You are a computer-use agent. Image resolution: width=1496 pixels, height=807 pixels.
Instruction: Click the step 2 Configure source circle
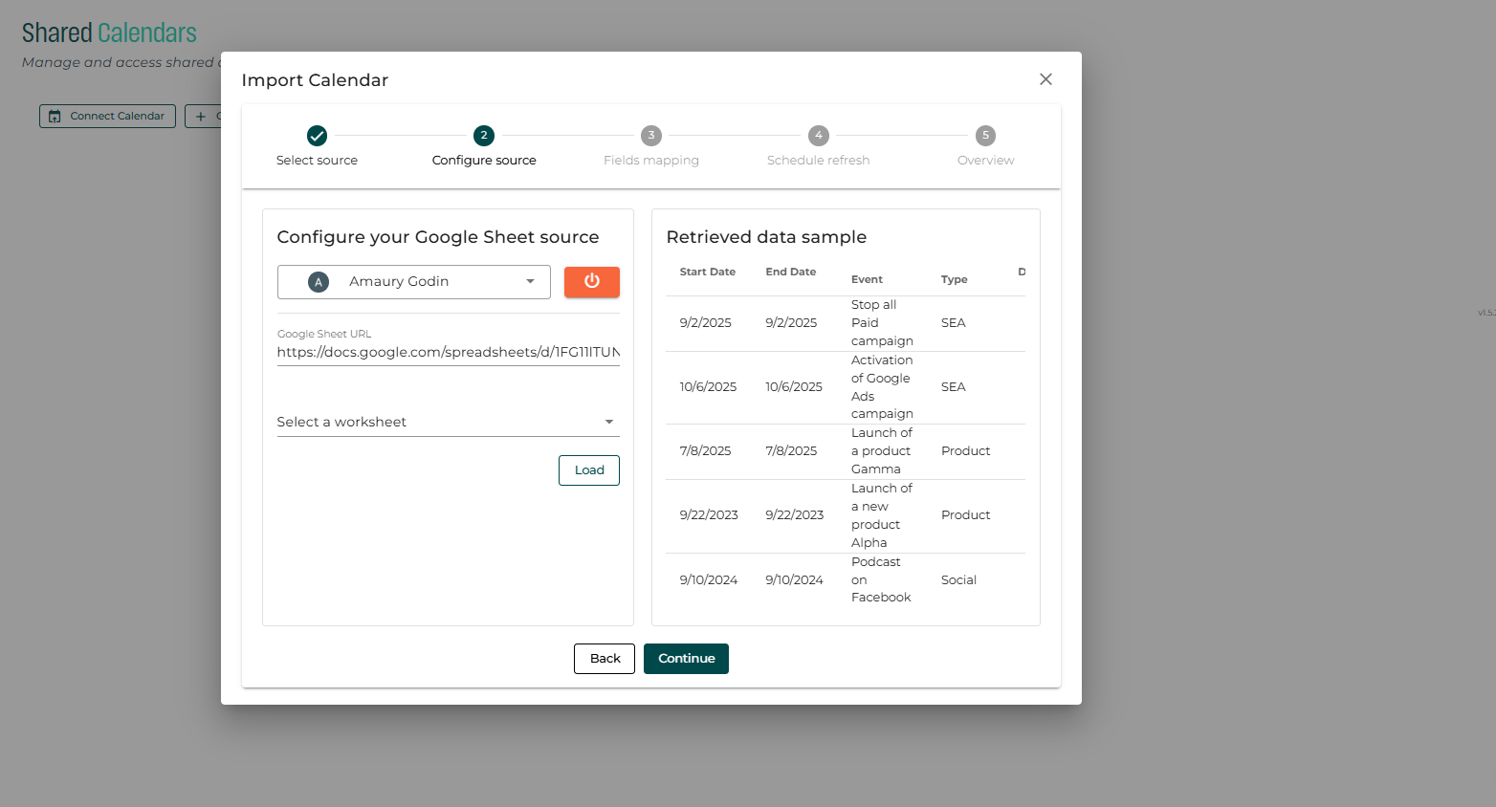pos(484,136)
